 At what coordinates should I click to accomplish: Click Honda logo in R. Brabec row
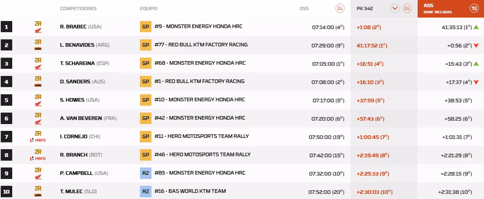coord(38,31)
